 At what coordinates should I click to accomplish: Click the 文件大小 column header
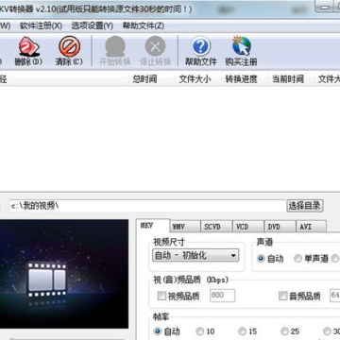coord(198,79)
